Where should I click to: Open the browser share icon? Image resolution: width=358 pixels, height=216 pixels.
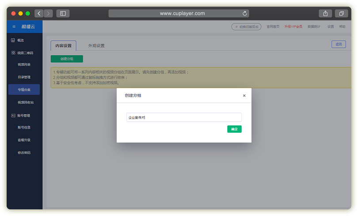point(325,13)
